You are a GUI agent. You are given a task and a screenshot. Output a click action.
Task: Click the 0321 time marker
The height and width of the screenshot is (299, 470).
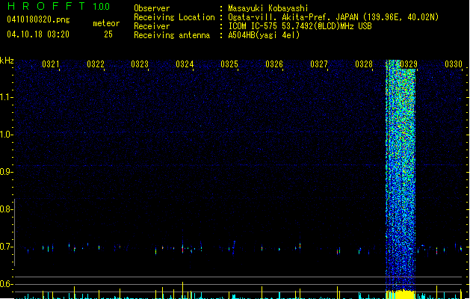point(50,64)
